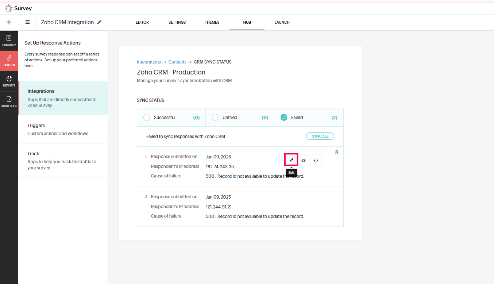Open the Builder sidebar section
The image size is (494, 284).
pos(9,61)
